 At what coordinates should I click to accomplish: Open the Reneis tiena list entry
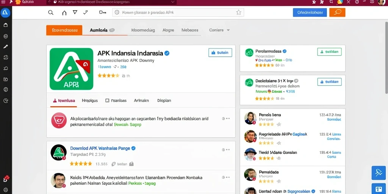click(292, 119)
